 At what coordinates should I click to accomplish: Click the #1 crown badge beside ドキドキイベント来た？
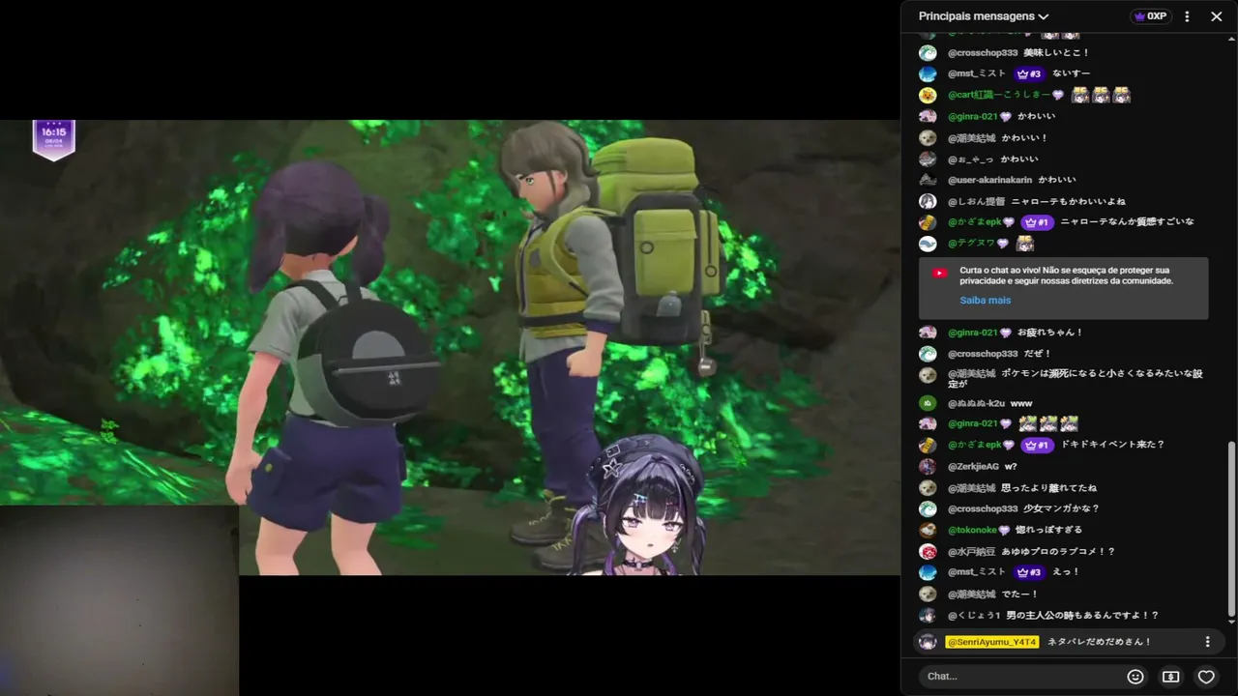[x=1036, y=445]
